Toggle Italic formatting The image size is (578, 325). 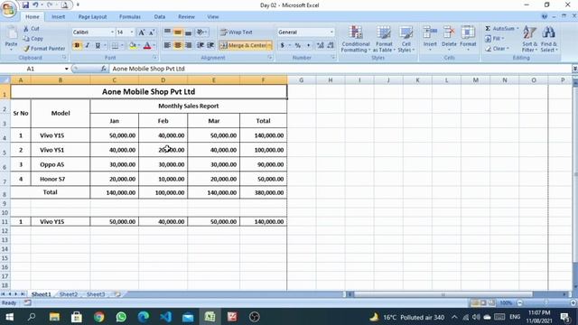coord(88,45)
